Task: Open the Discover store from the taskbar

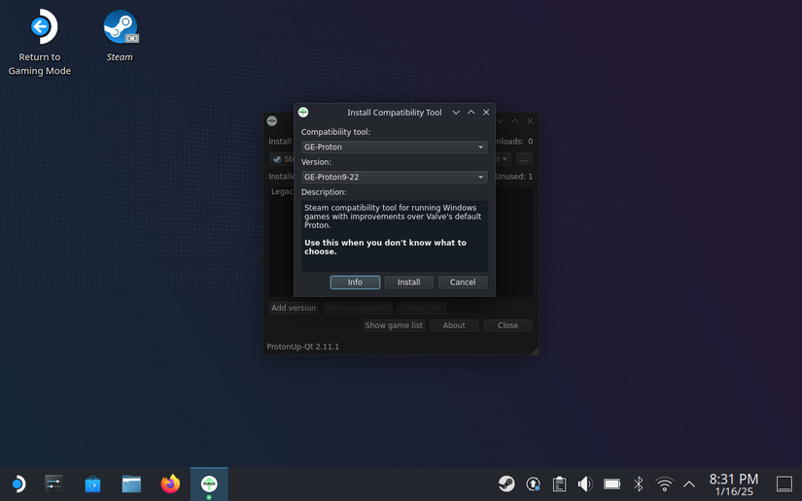Action: click(x=92, y=484)
